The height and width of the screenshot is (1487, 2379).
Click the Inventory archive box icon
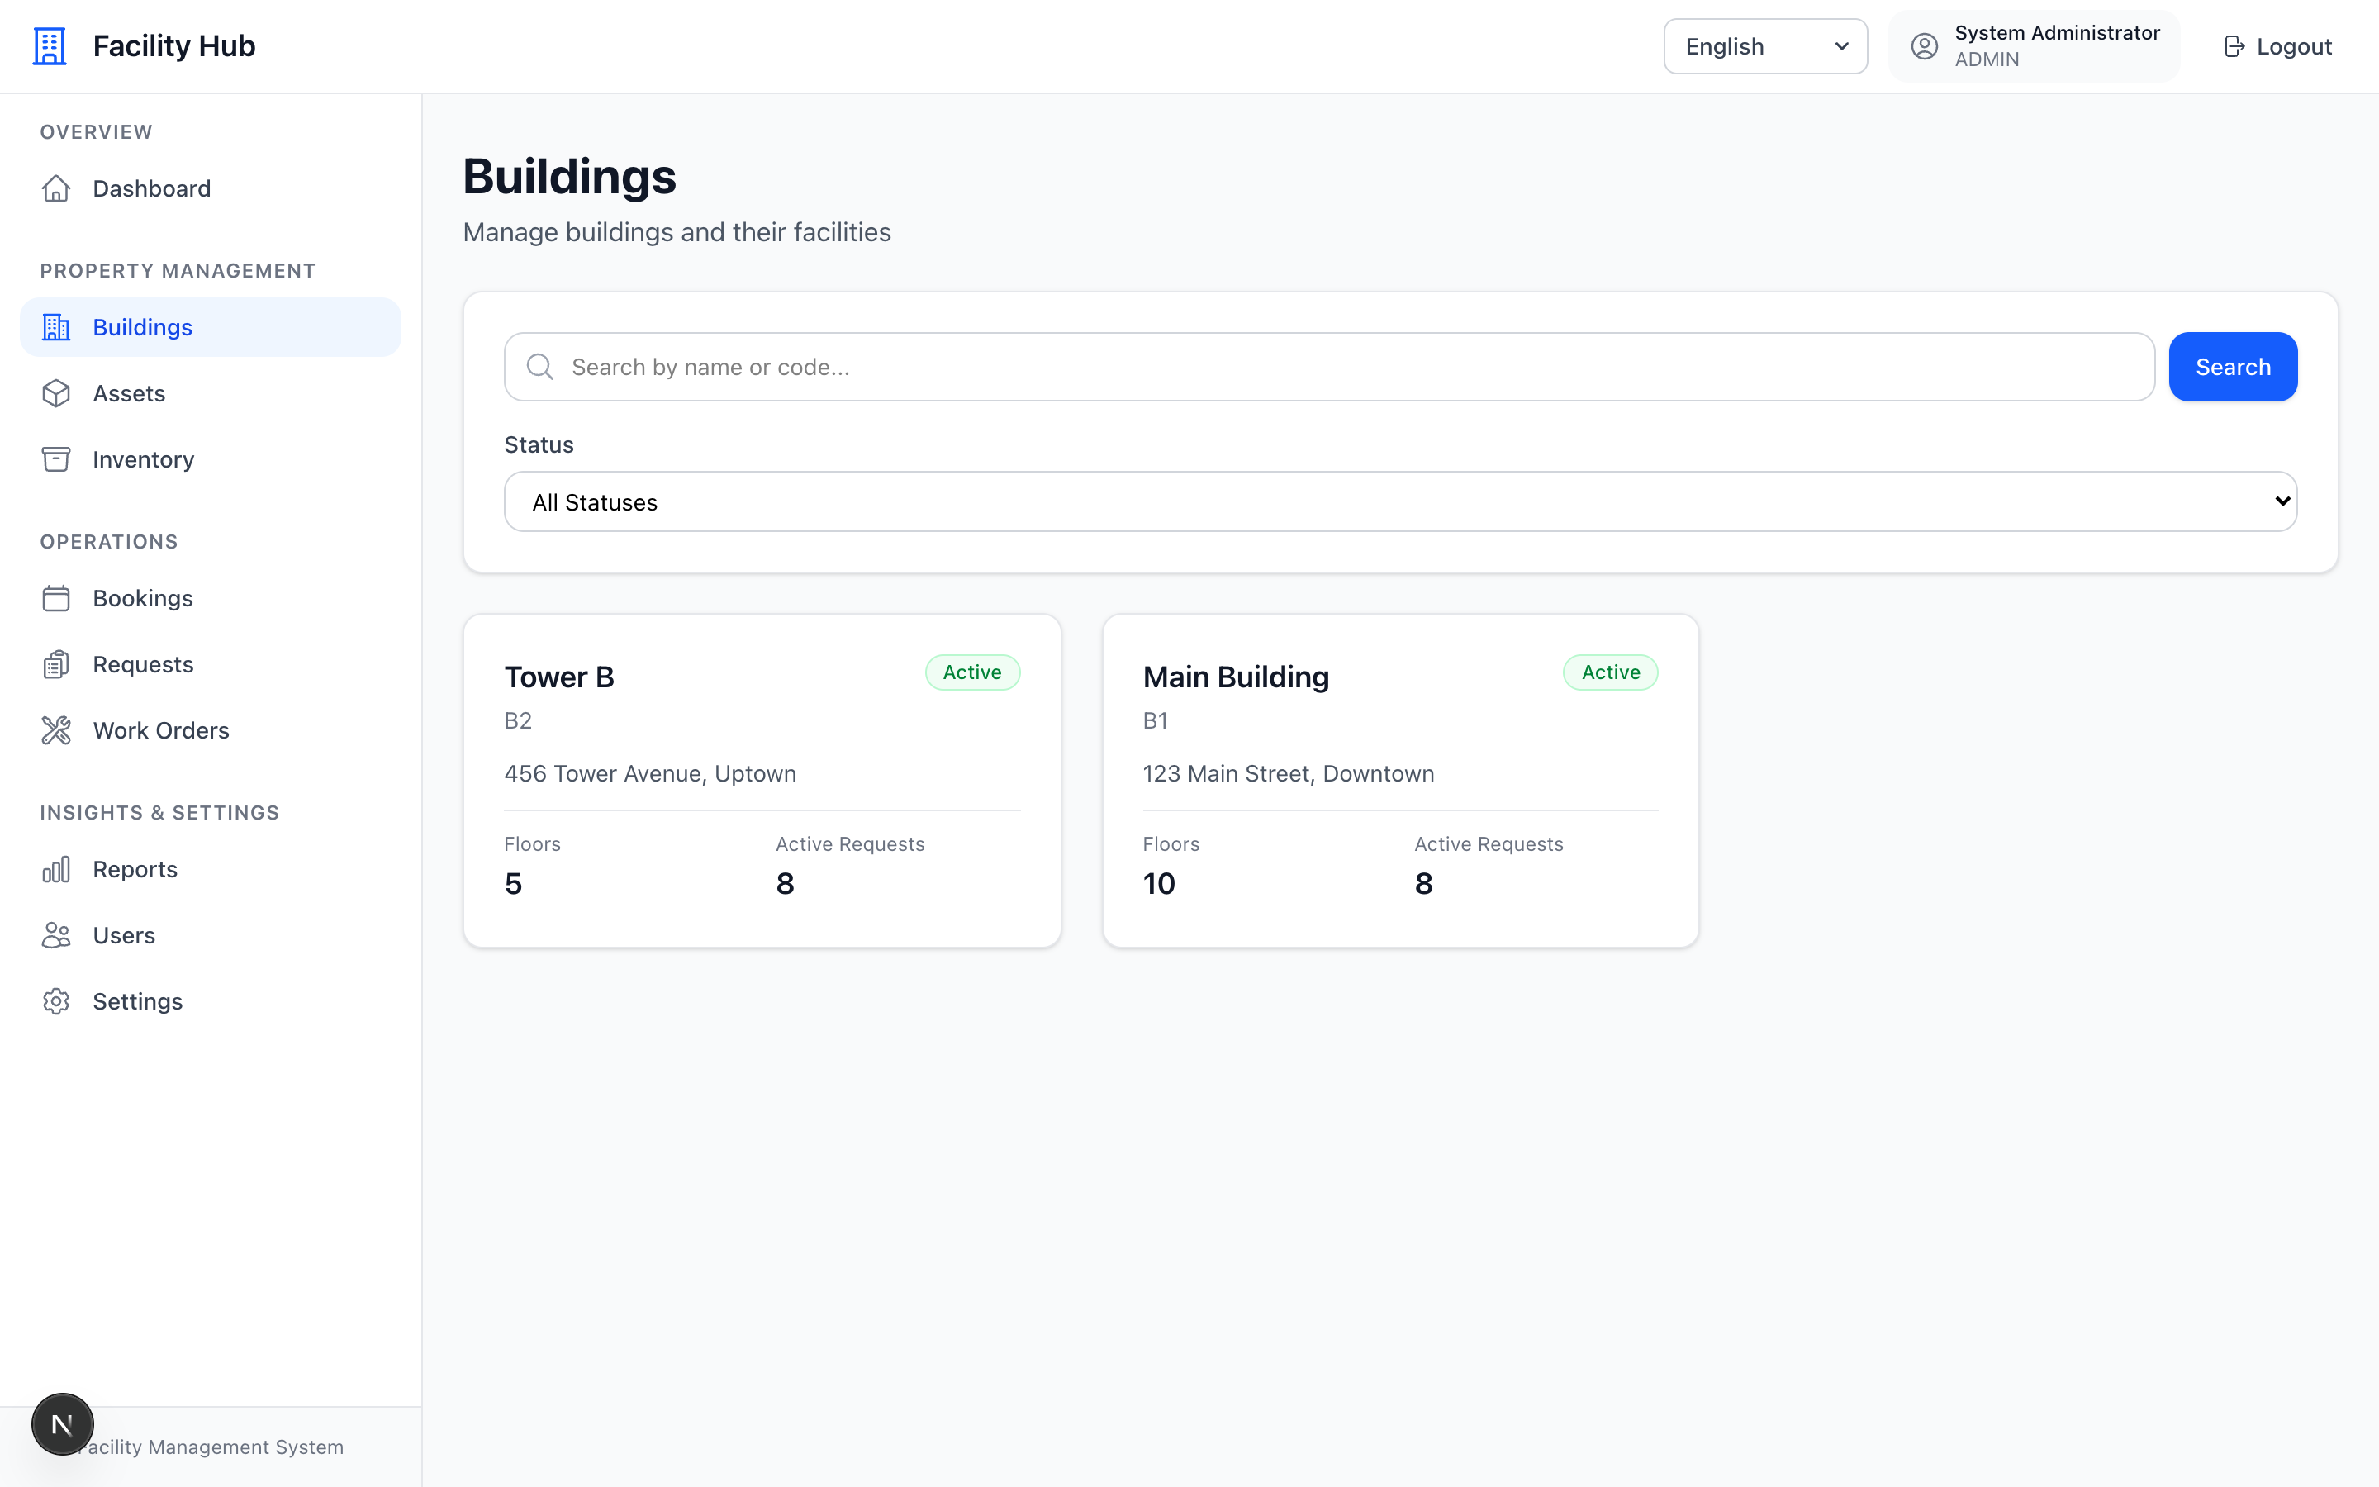(x=56, y=459)
